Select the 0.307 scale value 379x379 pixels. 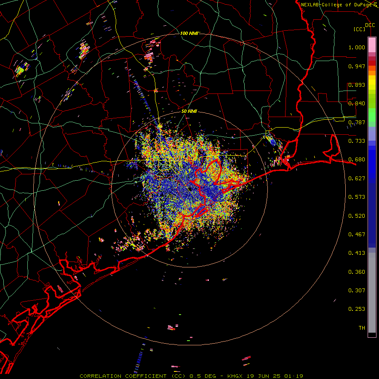[357, 291]
